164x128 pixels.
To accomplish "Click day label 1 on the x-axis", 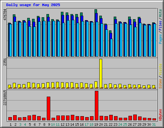I will 11,124.
